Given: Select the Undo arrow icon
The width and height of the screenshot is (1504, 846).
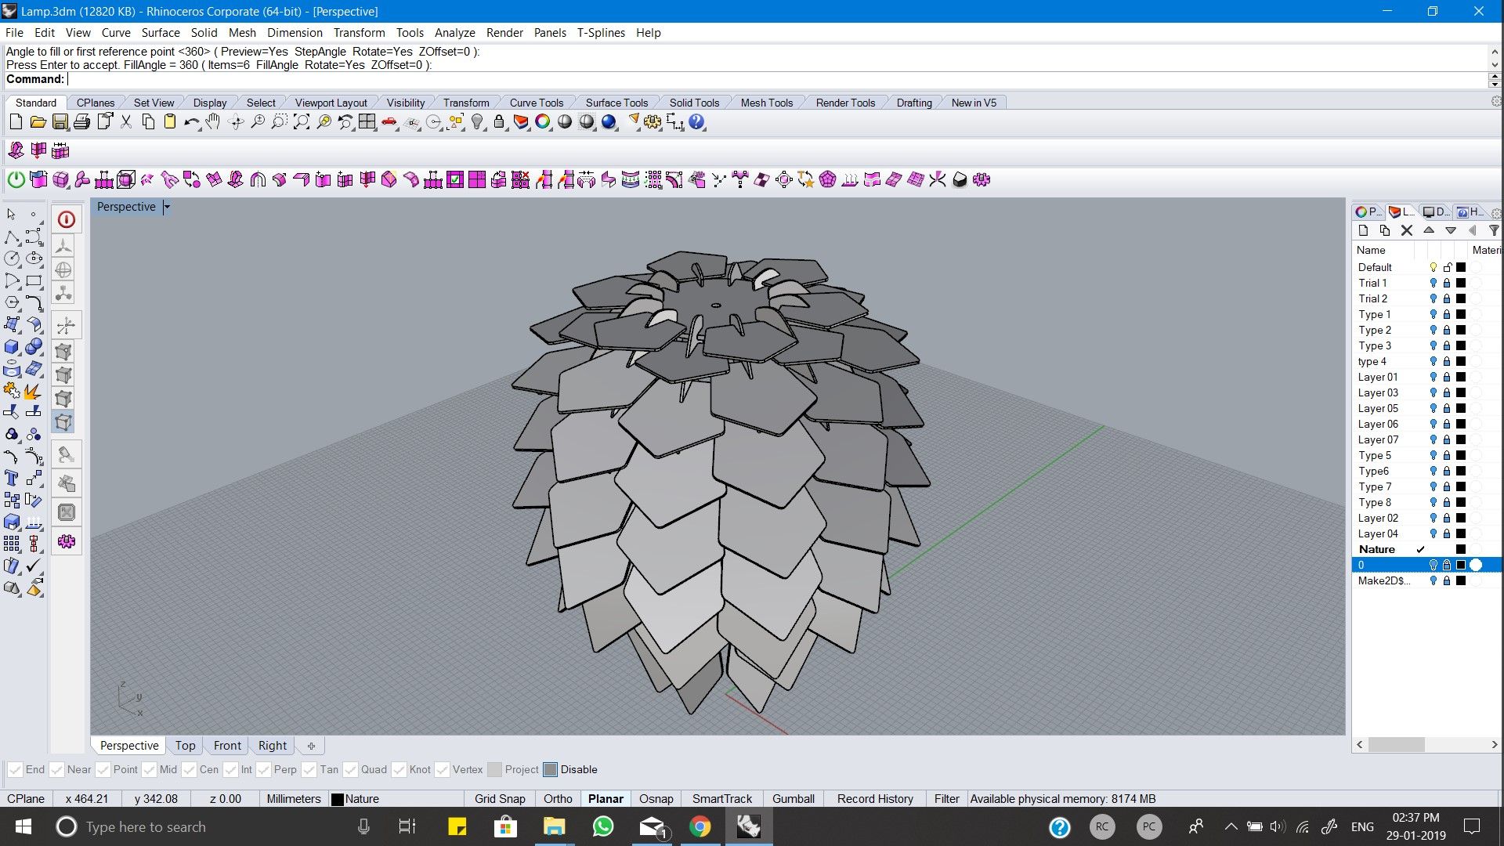Looking at the screenshot, I should (x=191, y=122).
